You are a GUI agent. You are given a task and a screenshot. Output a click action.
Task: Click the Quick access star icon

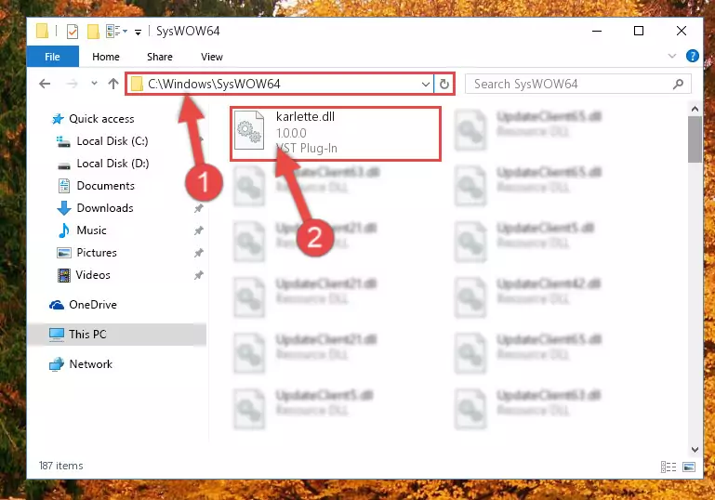(x=58, y=119)
